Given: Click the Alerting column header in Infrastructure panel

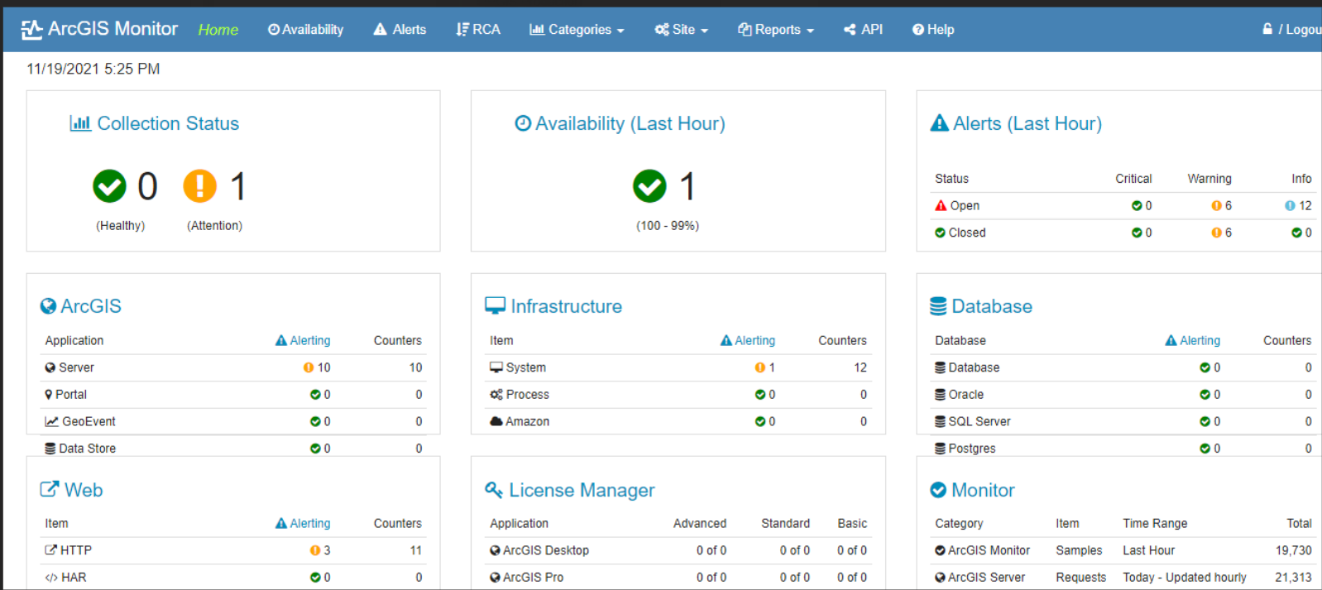Looking at the screenshot, I should tap(748, 340).
